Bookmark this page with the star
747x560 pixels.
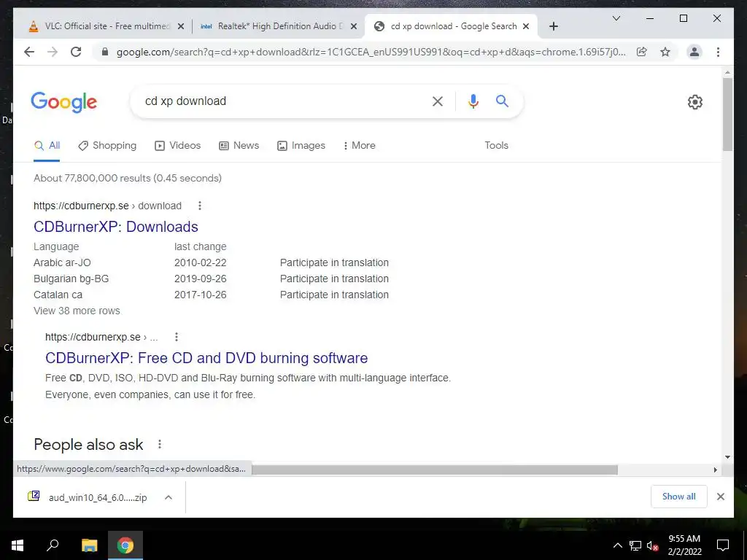[665, 52]
